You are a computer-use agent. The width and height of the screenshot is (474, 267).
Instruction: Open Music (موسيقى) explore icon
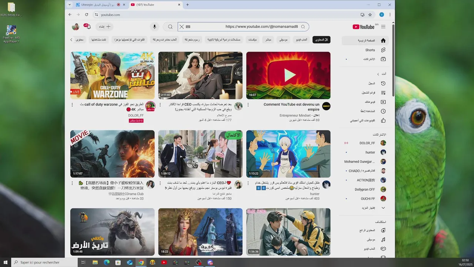tap(383, 240)
